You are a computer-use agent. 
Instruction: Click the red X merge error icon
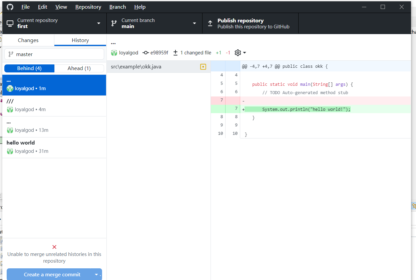54,247
